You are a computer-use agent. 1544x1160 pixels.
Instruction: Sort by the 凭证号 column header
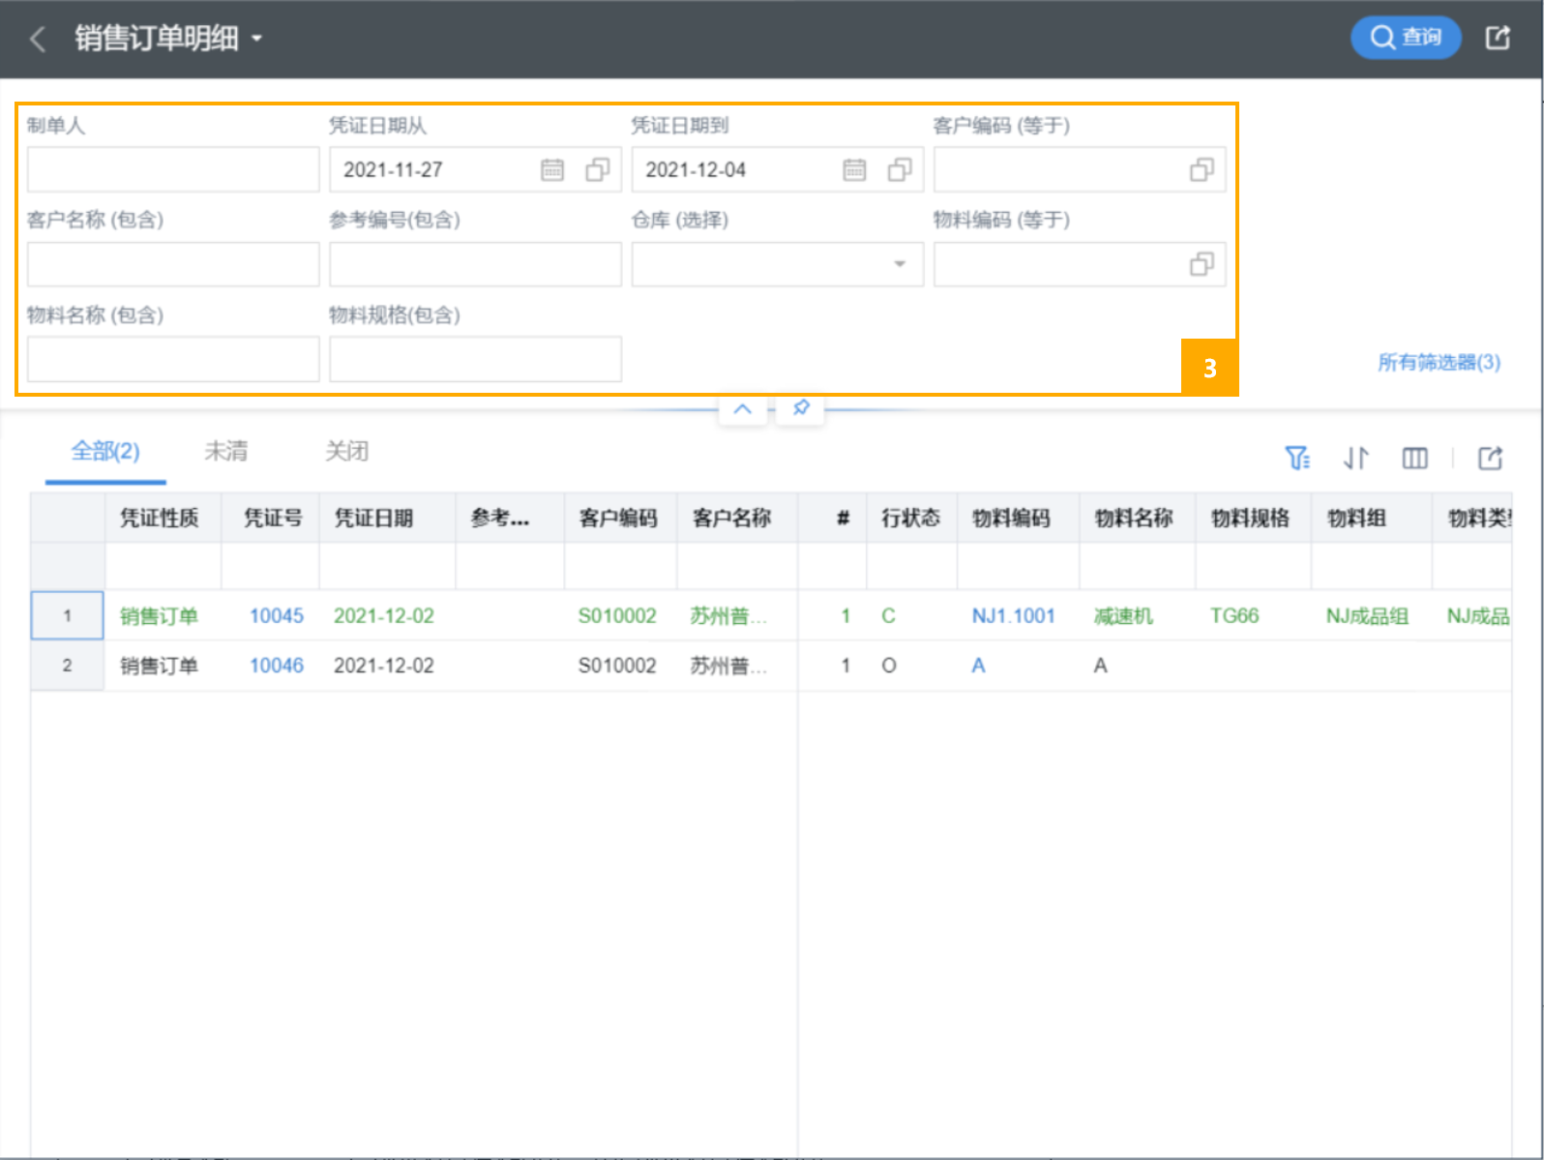pyautogui.click(x=272, y=518)
